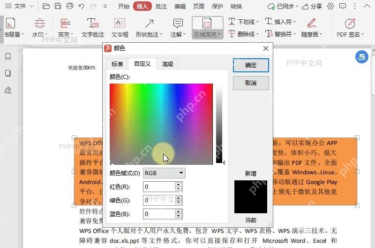Switch to the 编辑 tab
The width and height of the screenshot is (375, 248).
point(180,6)
